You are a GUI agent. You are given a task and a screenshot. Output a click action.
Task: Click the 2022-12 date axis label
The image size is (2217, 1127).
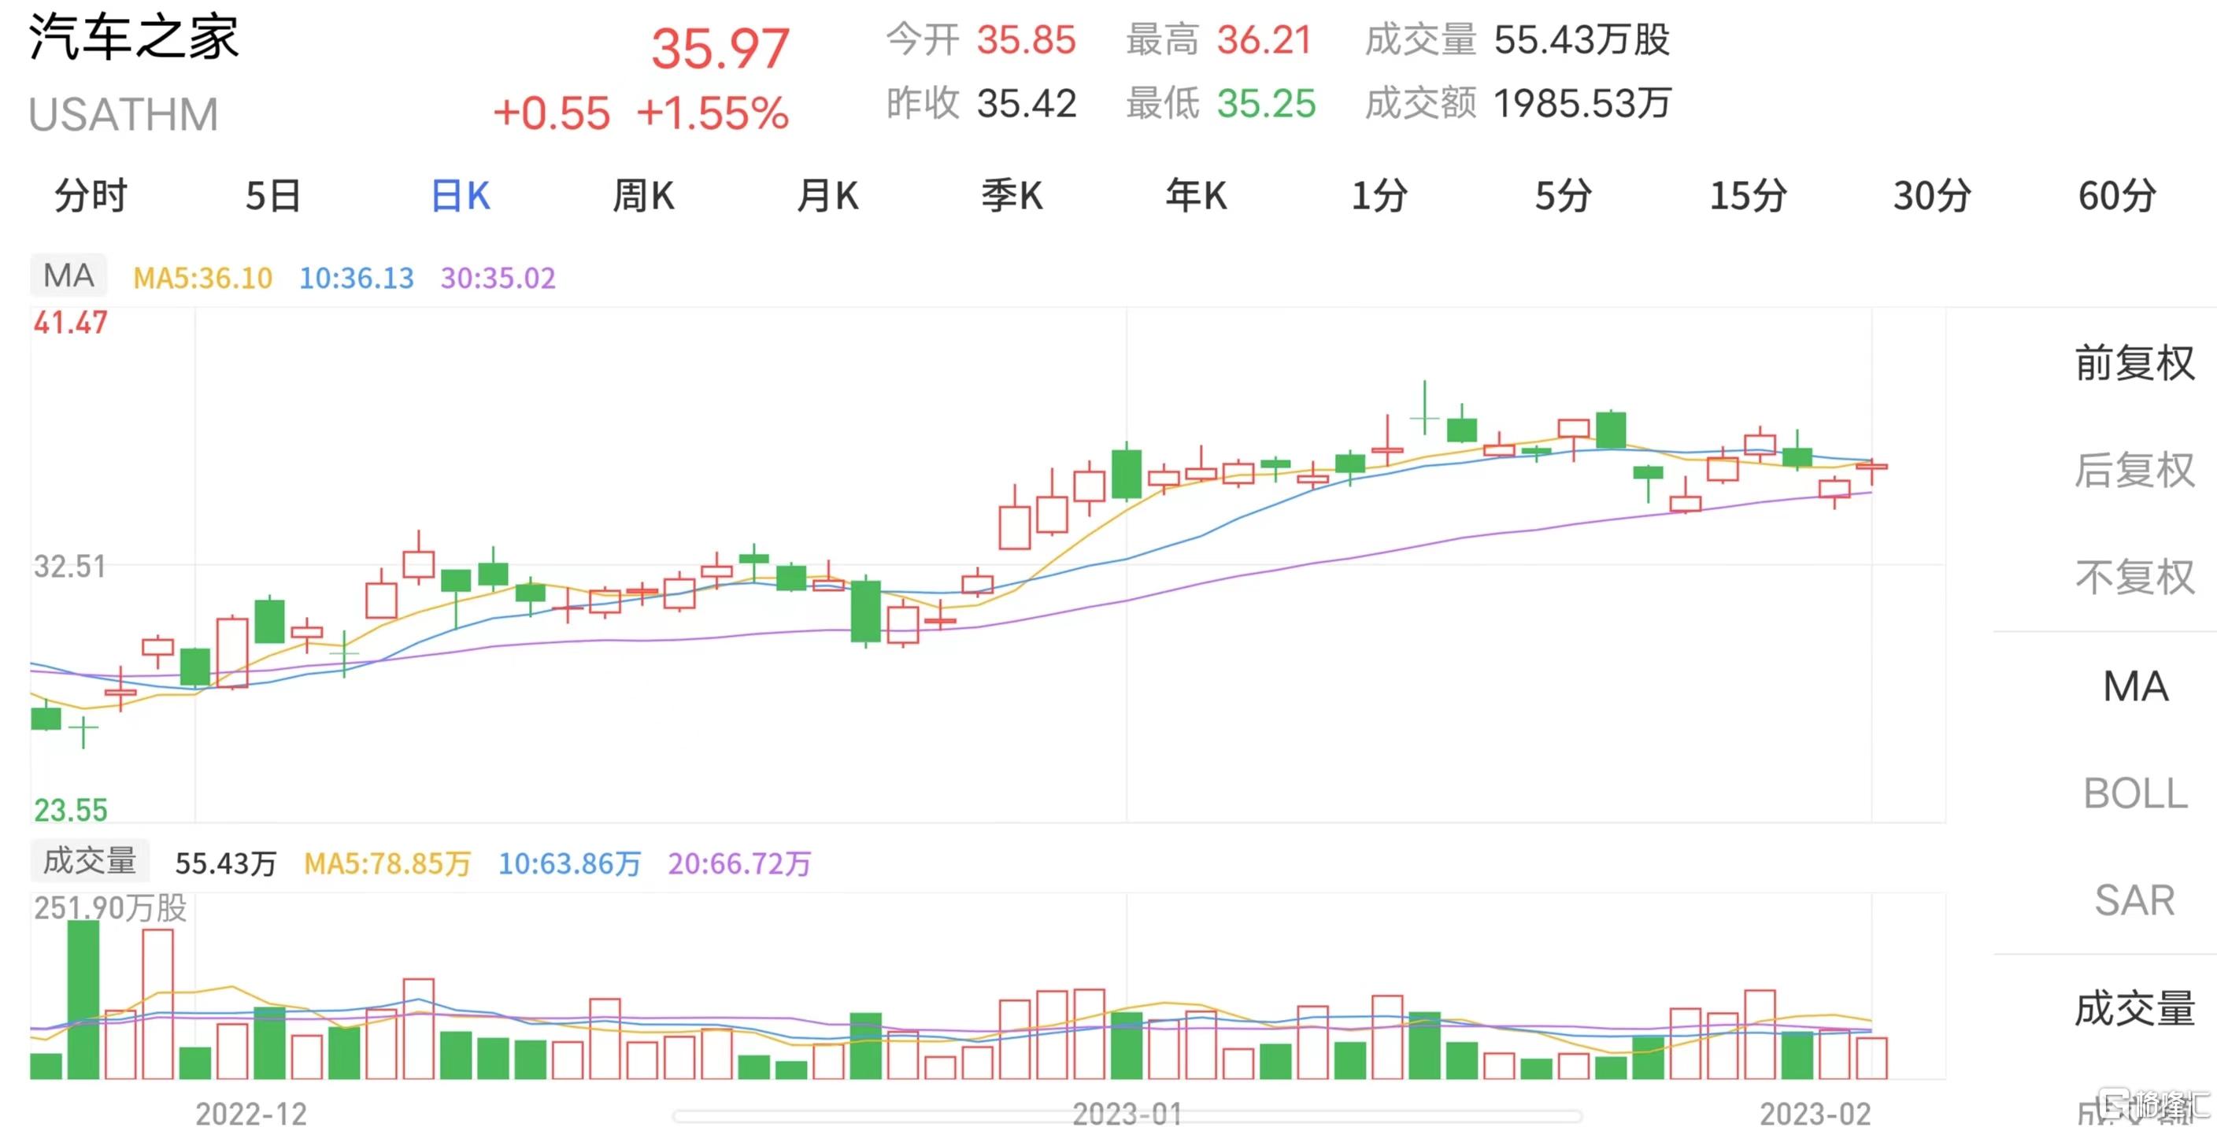pos(251,1114)
